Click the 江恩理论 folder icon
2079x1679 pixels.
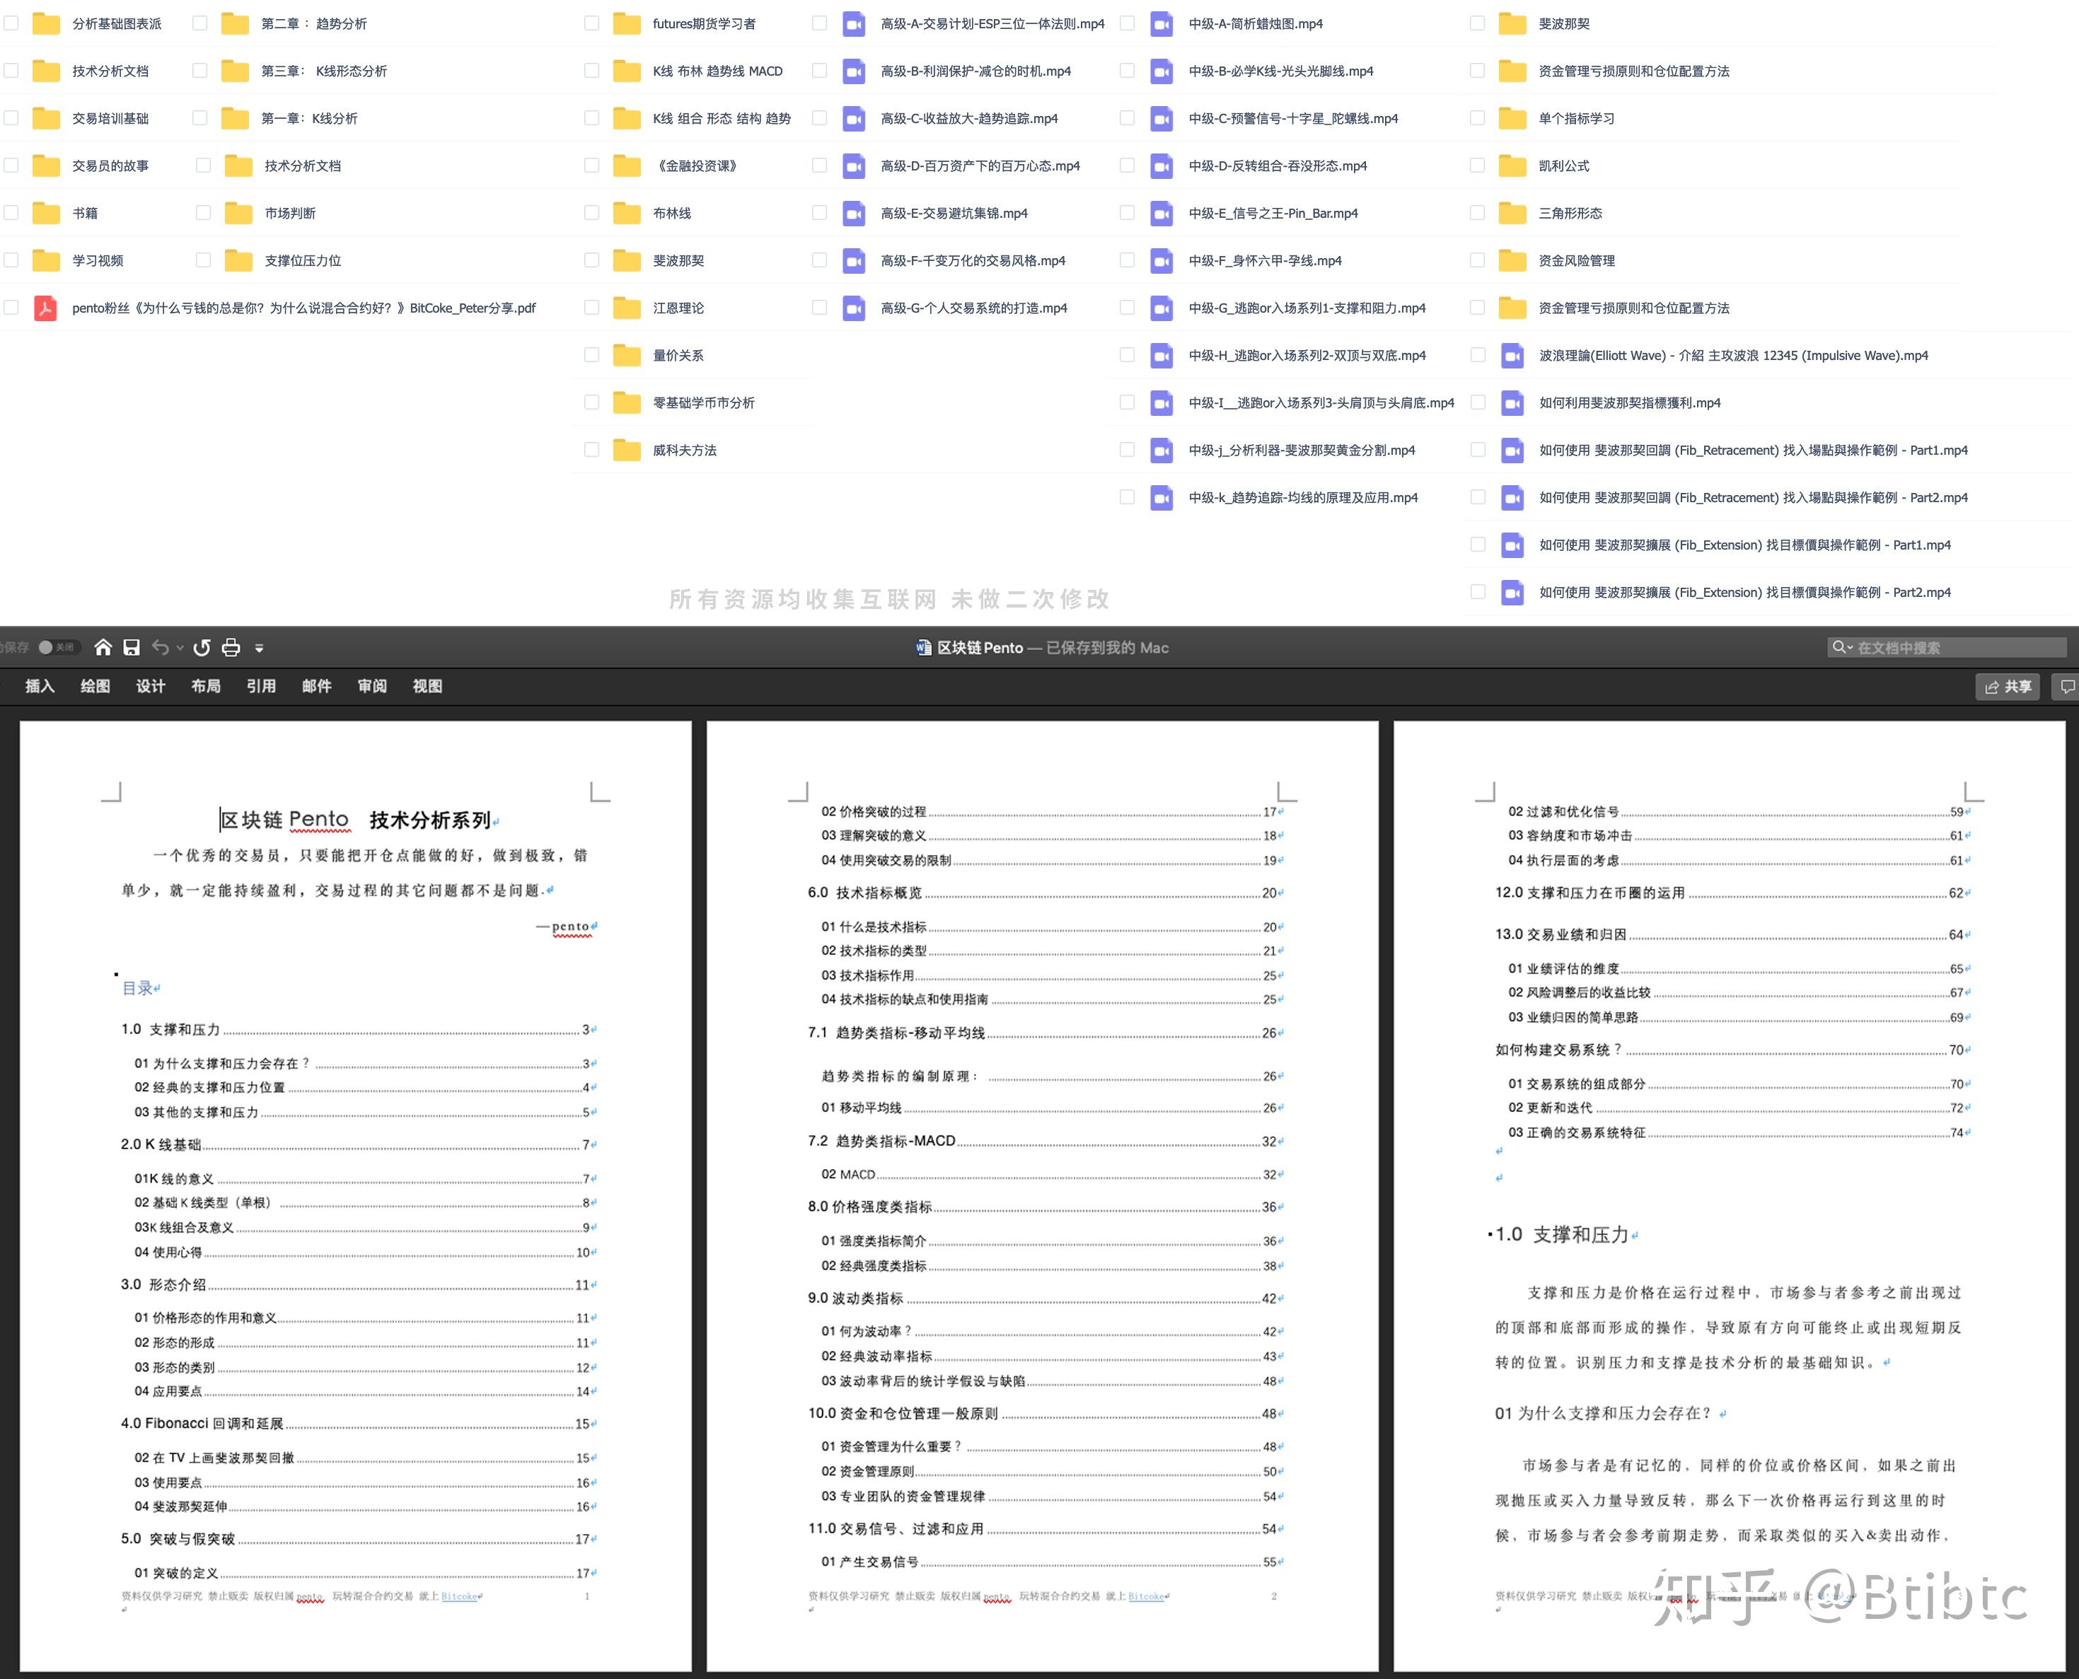coord(627,308)
